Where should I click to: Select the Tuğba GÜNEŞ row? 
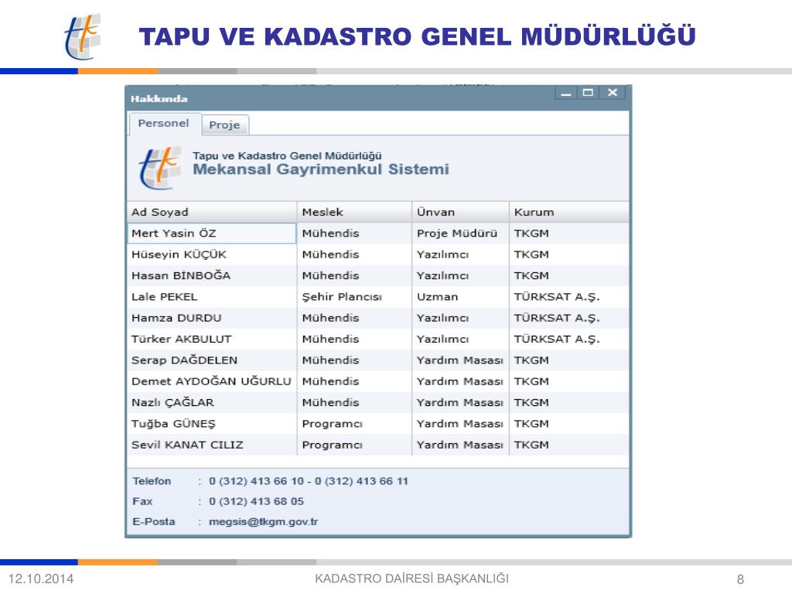(x=377, y=425)
